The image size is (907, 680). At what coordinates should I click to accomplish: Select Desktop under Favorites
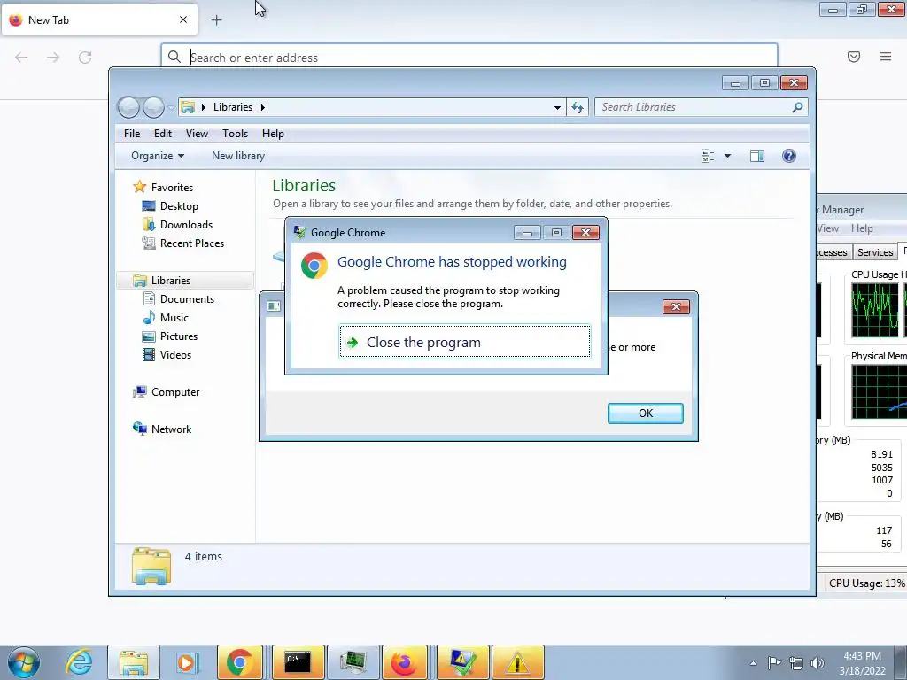coord(179,205)
